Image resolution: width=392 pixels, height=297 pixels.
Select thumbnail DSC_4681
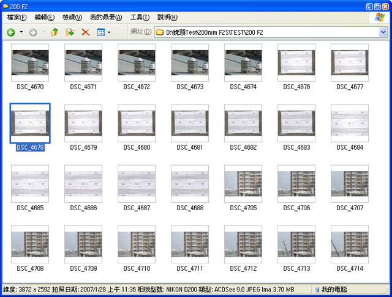[x=190, y=123]
